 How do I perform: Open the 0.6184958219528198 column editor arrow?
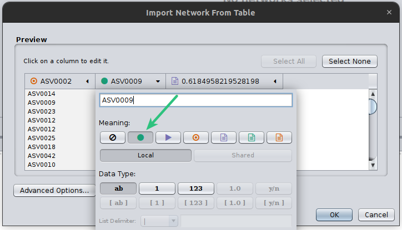[x=275, y=81]
